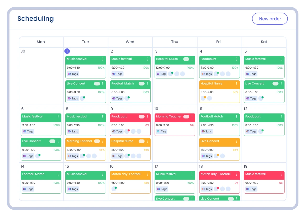Open the options menu on day 8 Morning Teacher

click(103, 141)
